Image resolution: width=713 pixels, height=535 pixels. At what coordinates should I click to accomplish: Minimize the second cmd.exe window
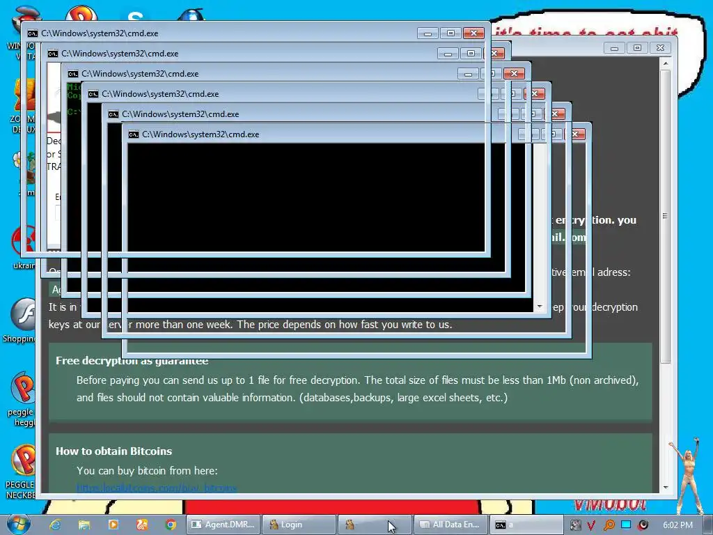(448, 54)
